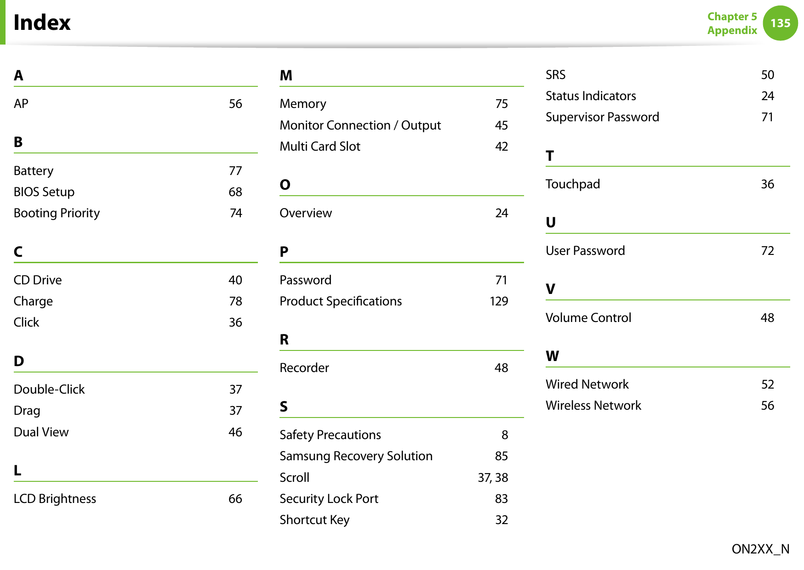Select the BIOS Setup index entry
804x570 pixels.
[x=128, y=192]
